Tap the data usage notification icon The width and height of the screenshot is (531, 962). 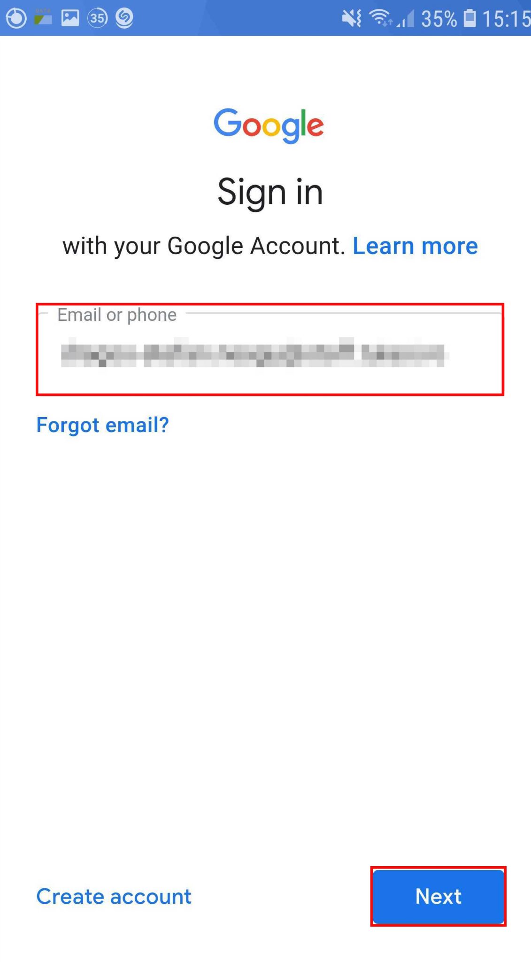click(x=43, y=18)
